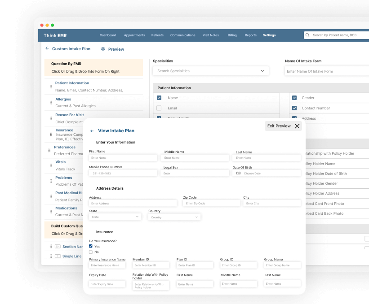
Task: Click the Exit Preview button
Action: 279,126
